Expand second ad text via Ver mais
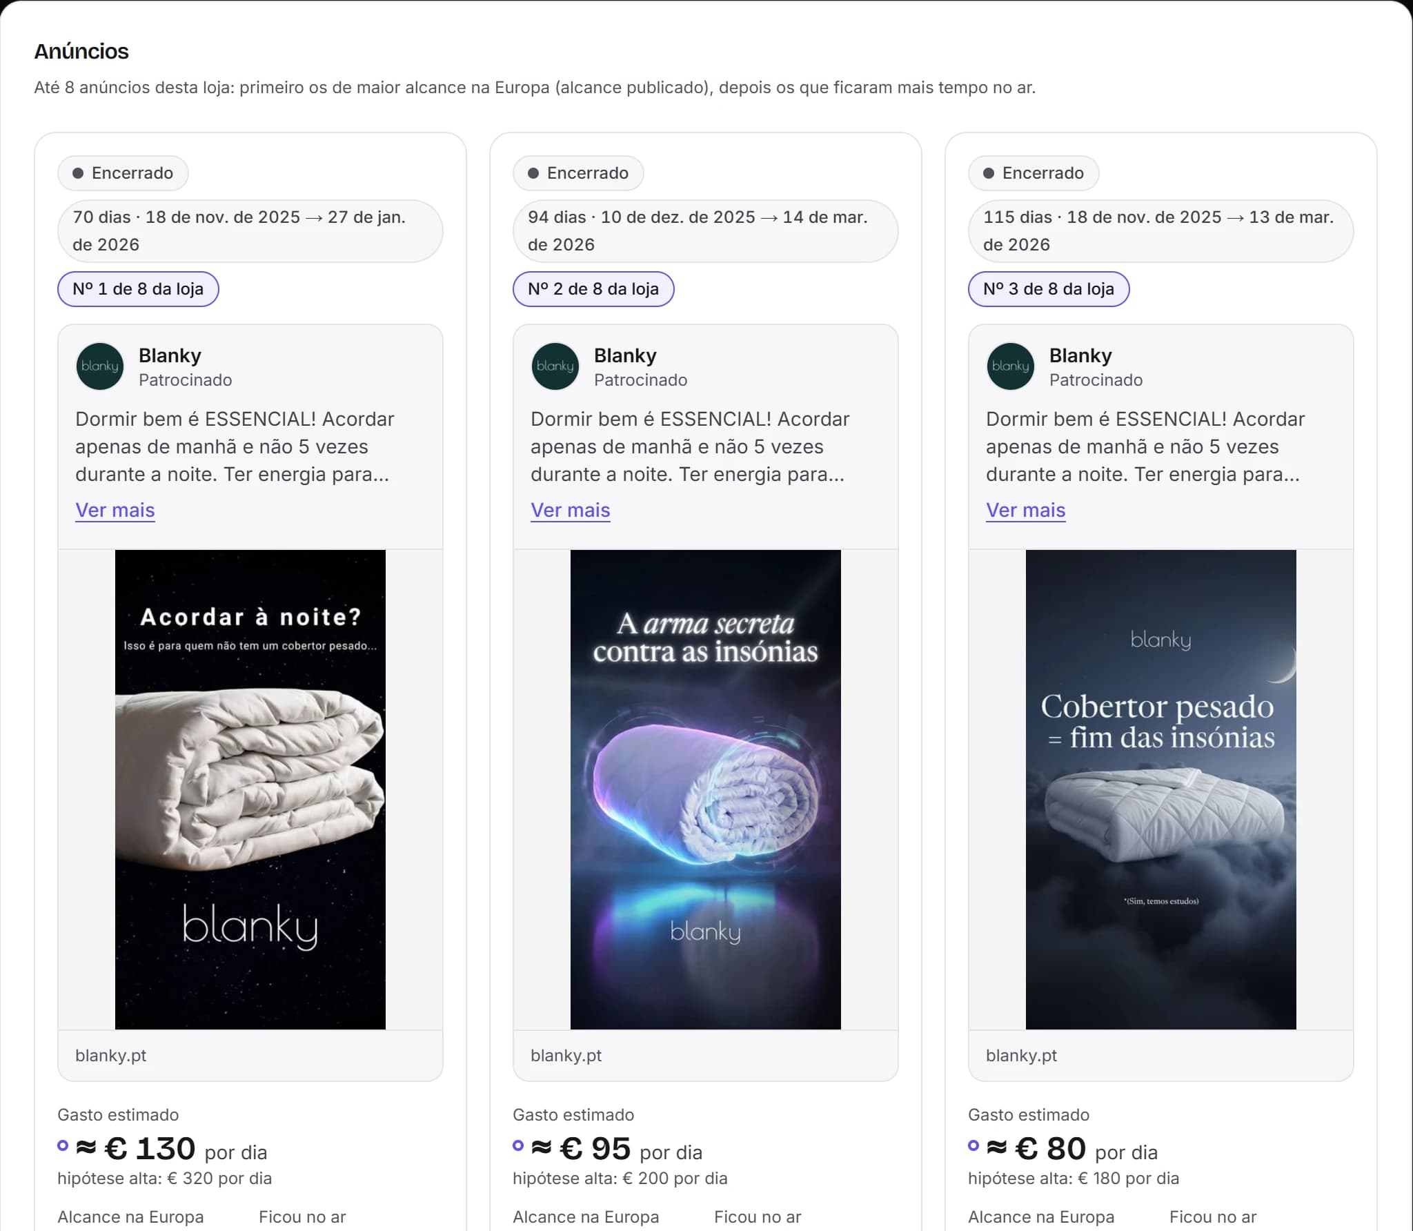Image resolution: width=1413 pixels, height=1231 pixels. [x=571, y=510]
